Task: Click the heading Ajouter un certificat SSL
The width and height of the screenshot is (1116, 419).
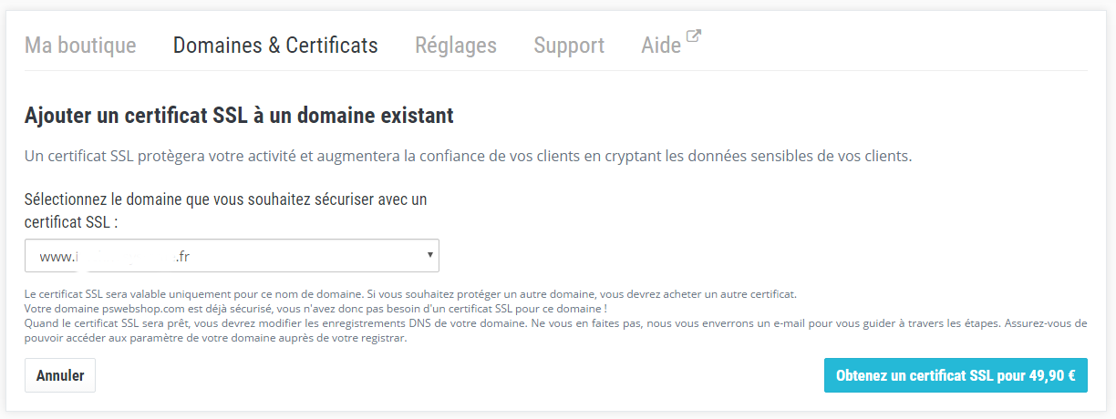Action: coord(239,117)
